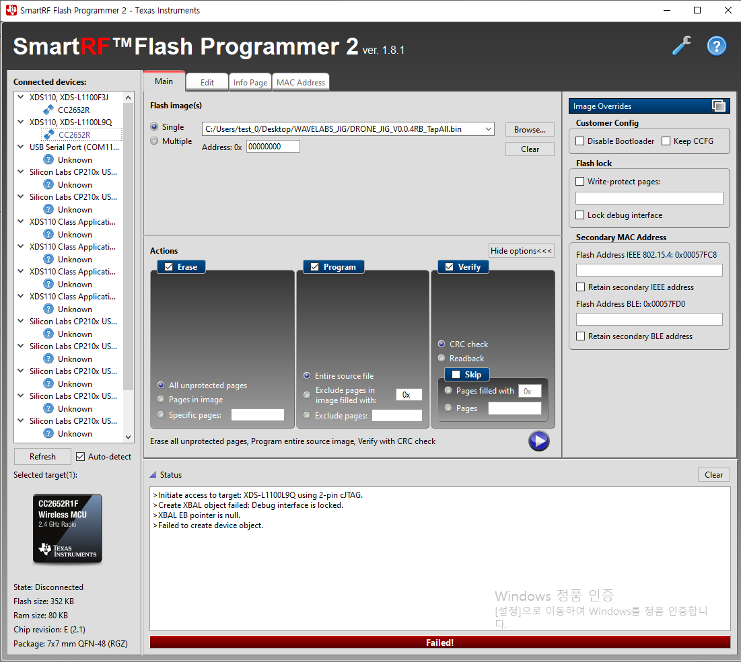
Task: Click Browse... to choose a flash image
Action: coord(530,129)
